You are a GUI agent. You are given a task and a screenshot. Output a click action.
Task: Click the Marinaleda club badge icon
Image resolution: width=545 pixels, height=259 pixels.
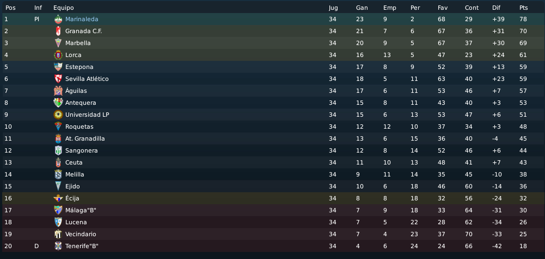[x=58, y=19]
